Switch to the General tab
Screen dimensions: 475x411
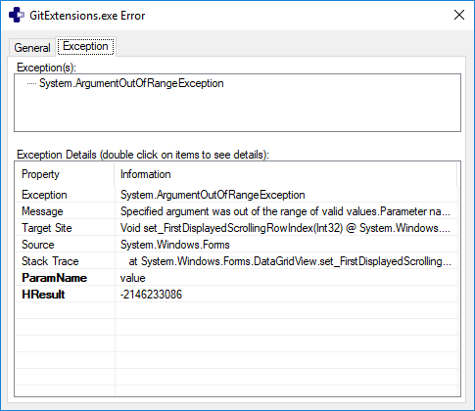pyautogui.click(x=32, y=48)
